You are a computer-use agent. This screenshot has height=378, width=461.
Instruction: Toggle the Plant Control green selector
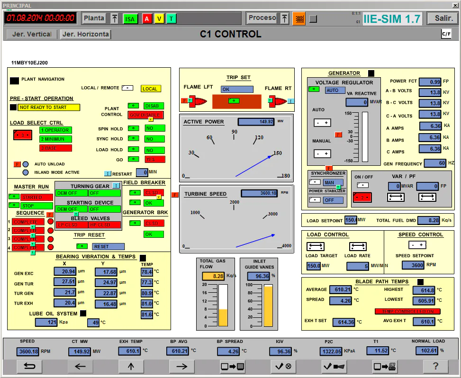(134, 106)
